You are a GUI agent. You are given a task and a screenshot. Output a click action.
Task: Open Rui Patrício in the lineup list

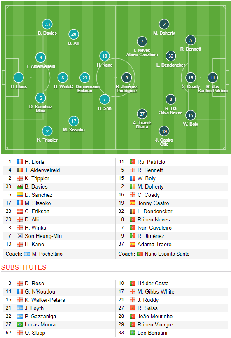click(151, 162)
